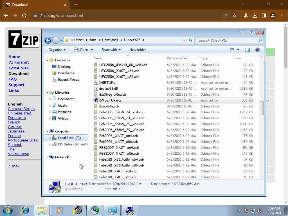This screenshot has height=216, width=288.
Task: Toggle Chrome side panel icon
Action: tap(264, 16)
